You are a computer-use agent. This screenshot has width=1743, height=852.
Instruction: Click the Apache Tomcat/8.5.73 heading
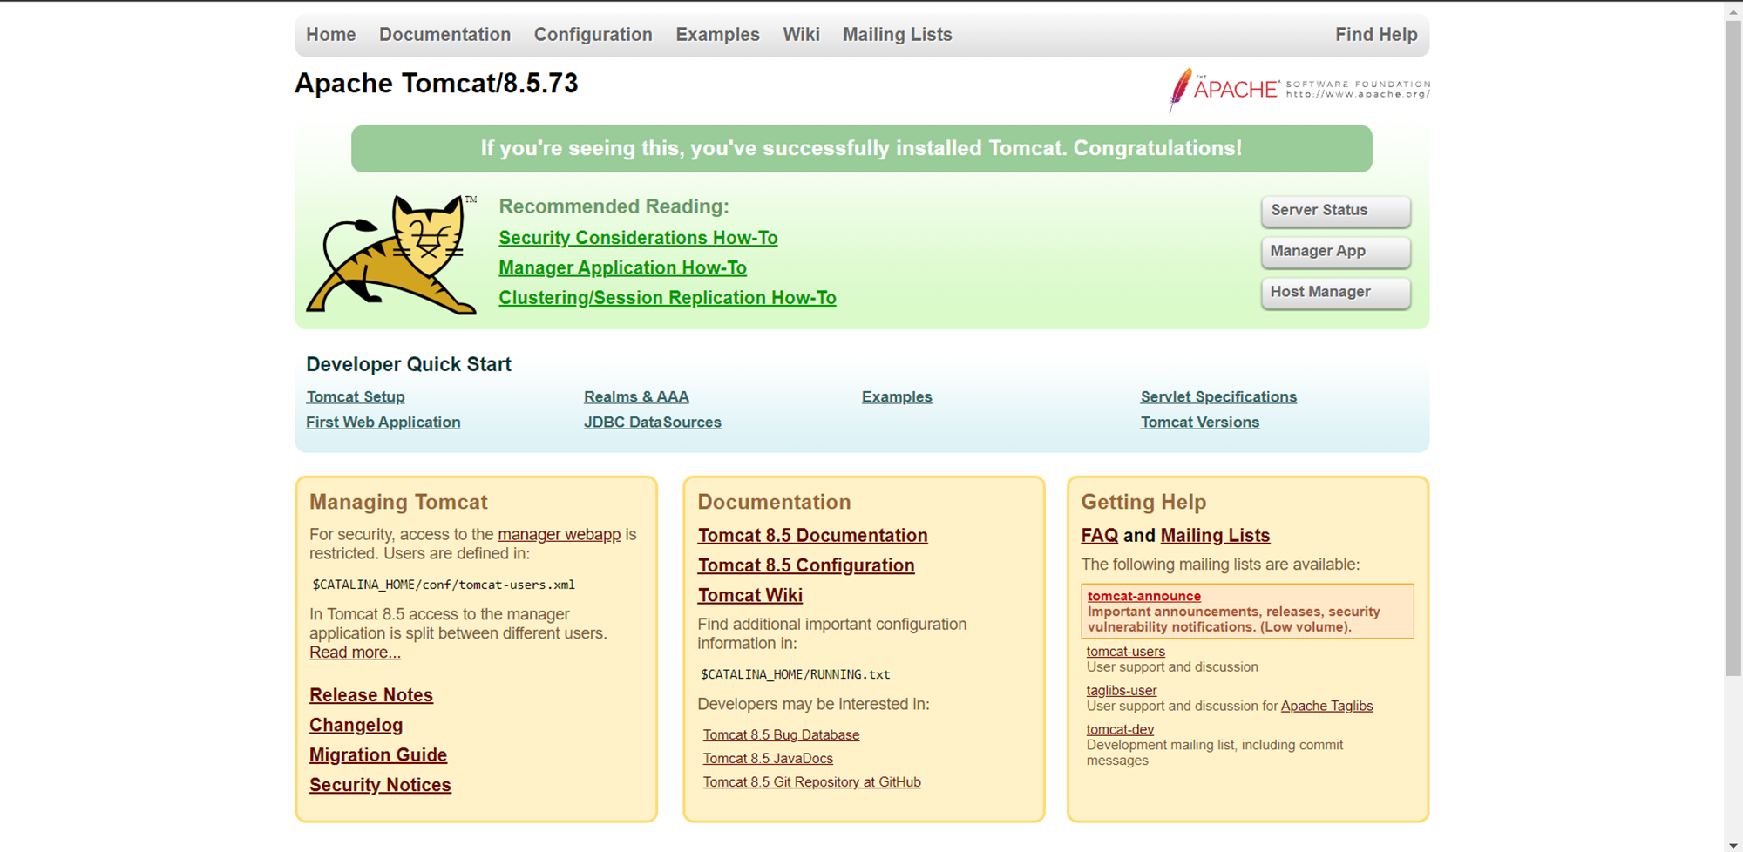point(436,84)
